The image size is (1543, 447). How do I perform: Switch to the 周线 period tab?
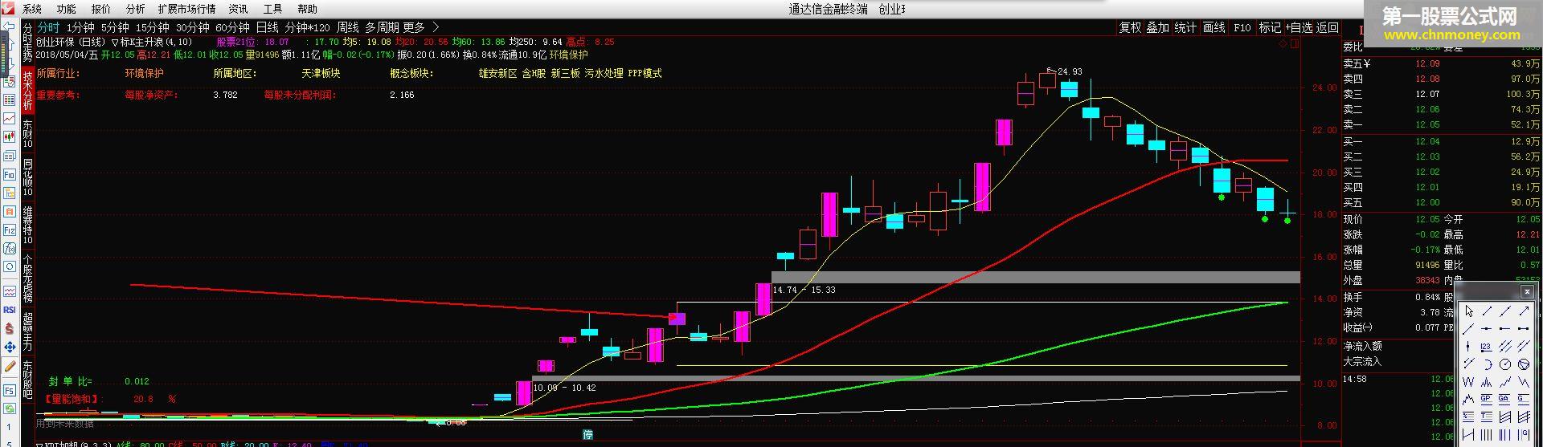click(348, 27)
